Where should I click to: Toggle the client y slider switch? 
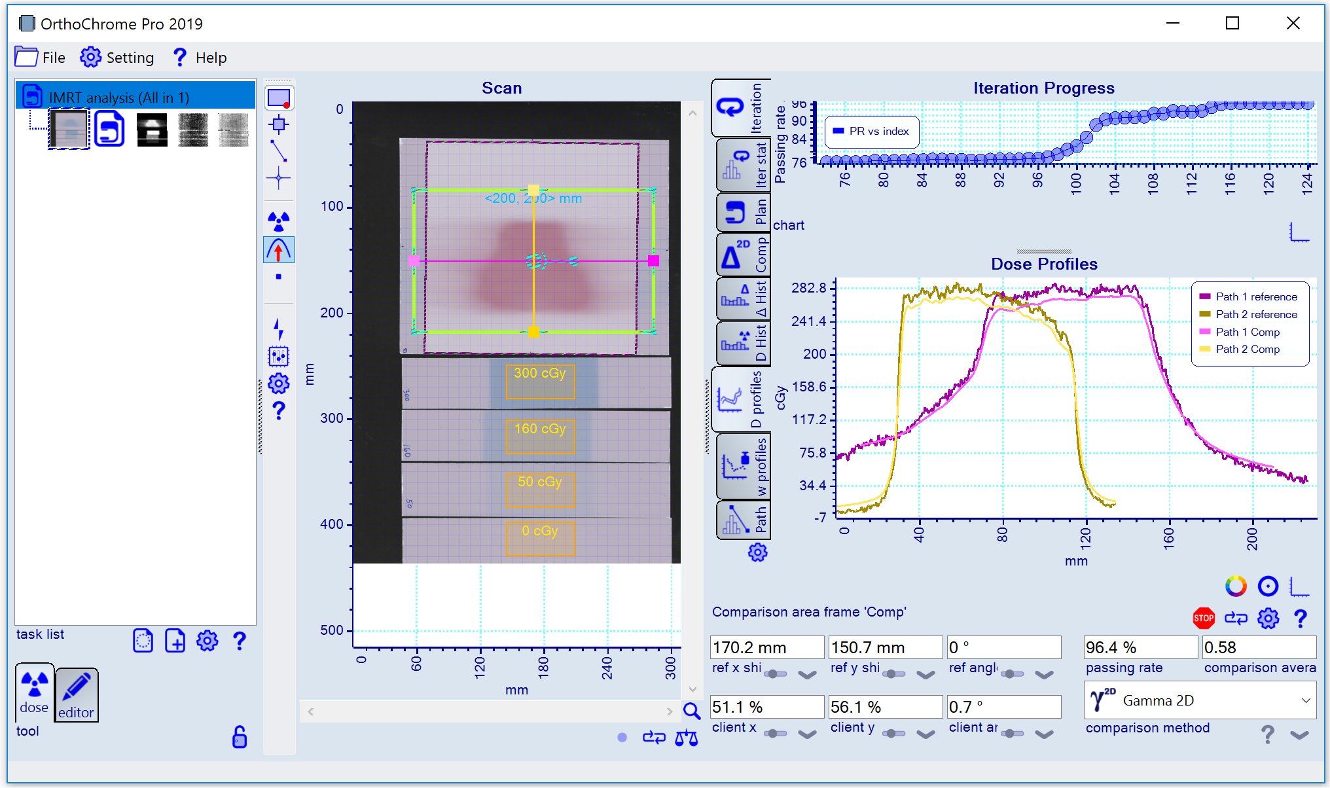tap(894, 734)
